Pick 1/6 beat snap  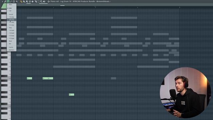tap(12, 30)
